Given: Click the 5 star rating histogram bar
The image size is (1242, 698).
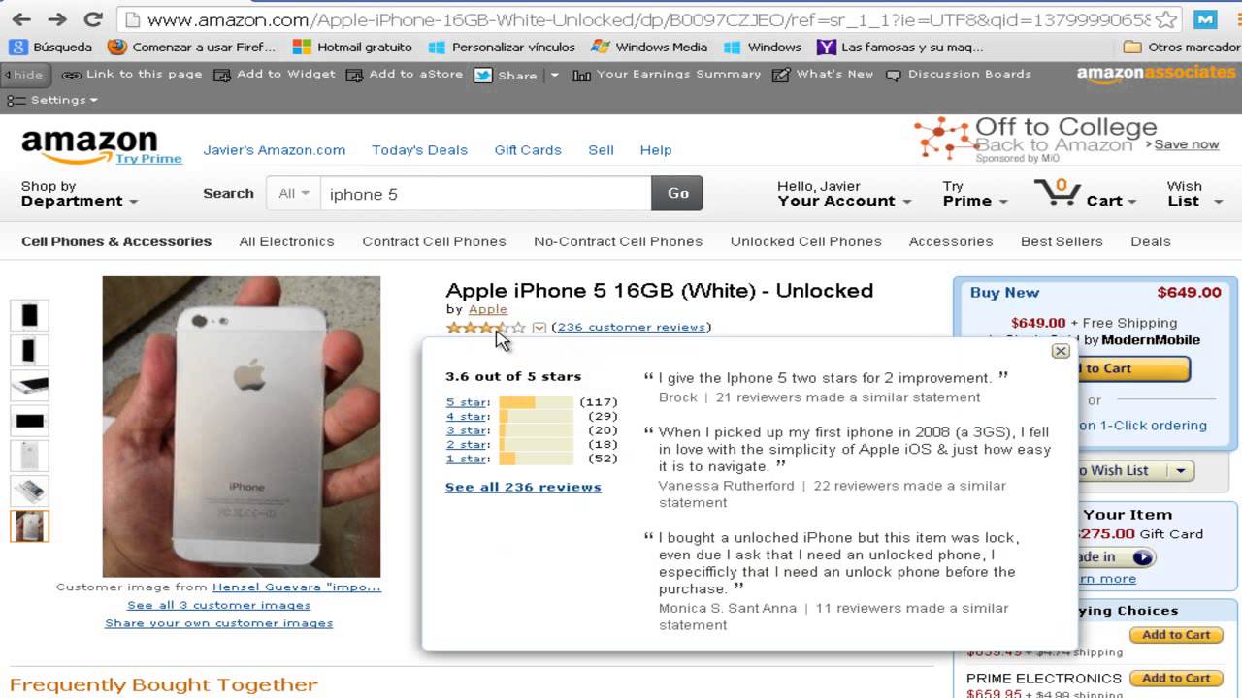Looking at the screenshot, I should point(536,402).
